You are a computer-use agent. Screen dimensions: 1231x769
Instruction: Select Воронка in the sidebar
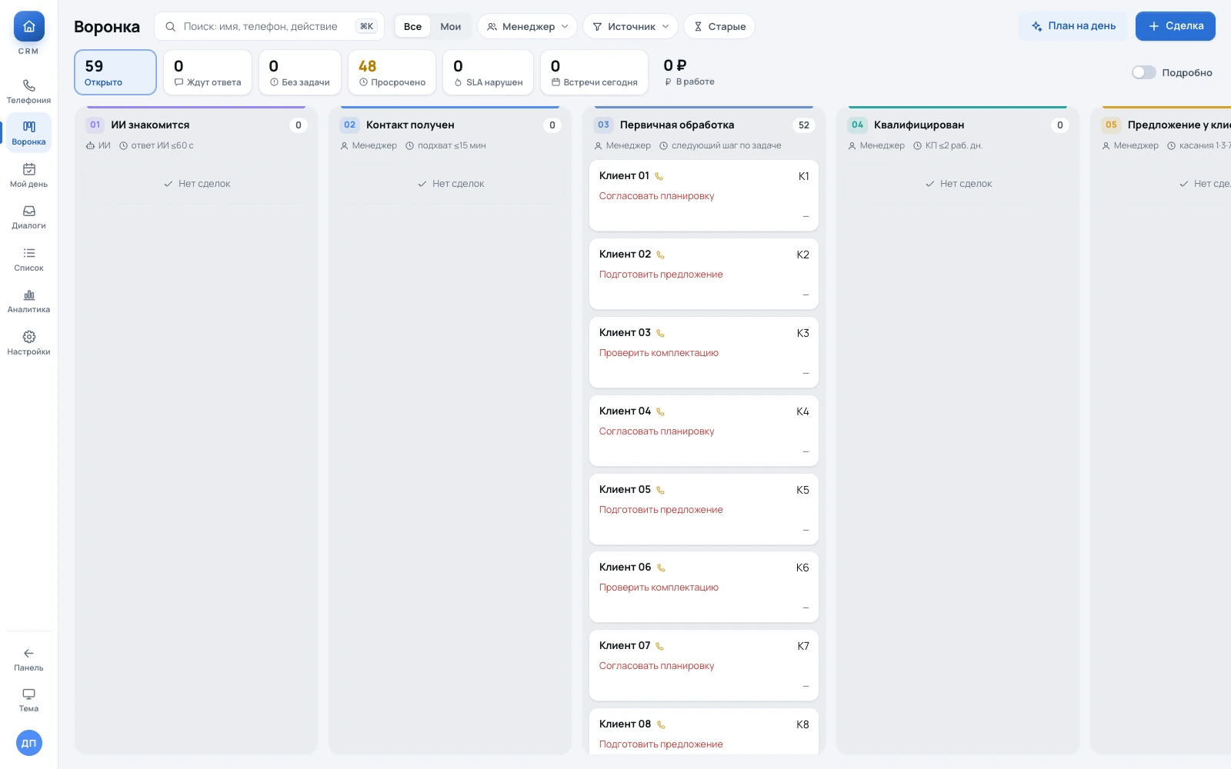pos(28,133)
